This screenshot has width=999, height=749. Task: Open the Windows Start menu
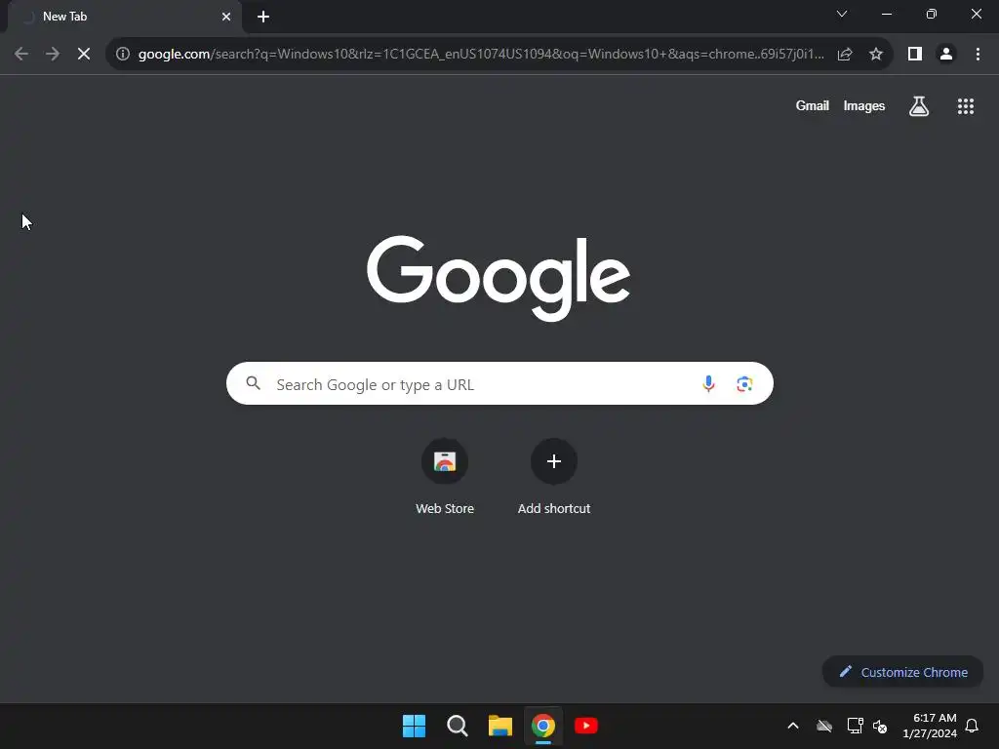click(414, 726)
